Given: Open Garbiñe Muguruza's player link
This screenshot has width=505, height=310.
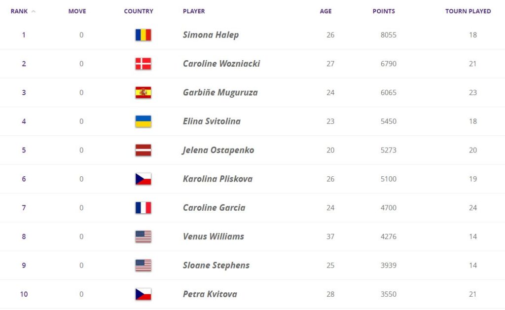Looking at the screenshot, I should pos(220,92).
